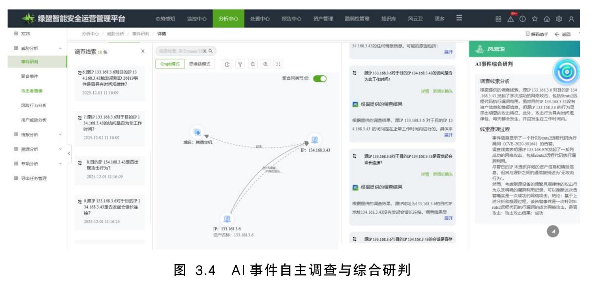Open 知识库 top menu
This screenshot has height=289, width=592.
tap(388, 19)
